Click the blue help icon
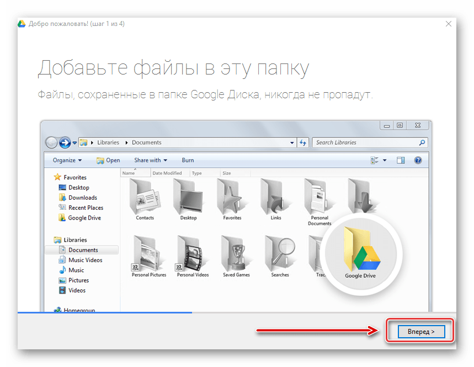474x367 pixels. tap(418, 160)
